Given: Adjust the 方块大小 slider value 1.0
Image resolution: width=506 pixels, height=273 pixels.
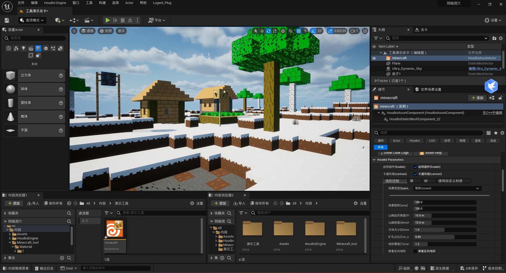Looking at the screenshot, I should click(x=445, y=230).
